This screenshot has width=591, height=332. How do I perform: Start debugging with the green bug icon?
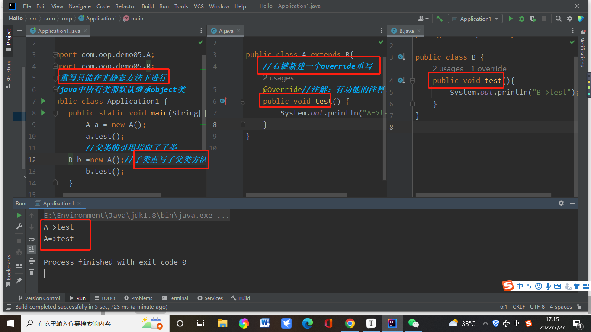point(522,19)
